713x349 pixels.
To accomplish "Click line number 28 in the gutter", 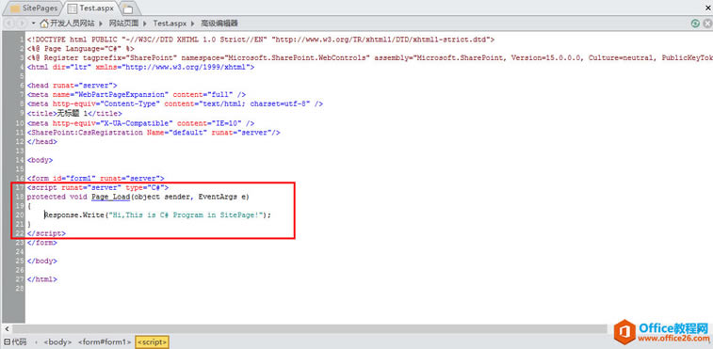I will pyautogui.click(x=20, y=289).
